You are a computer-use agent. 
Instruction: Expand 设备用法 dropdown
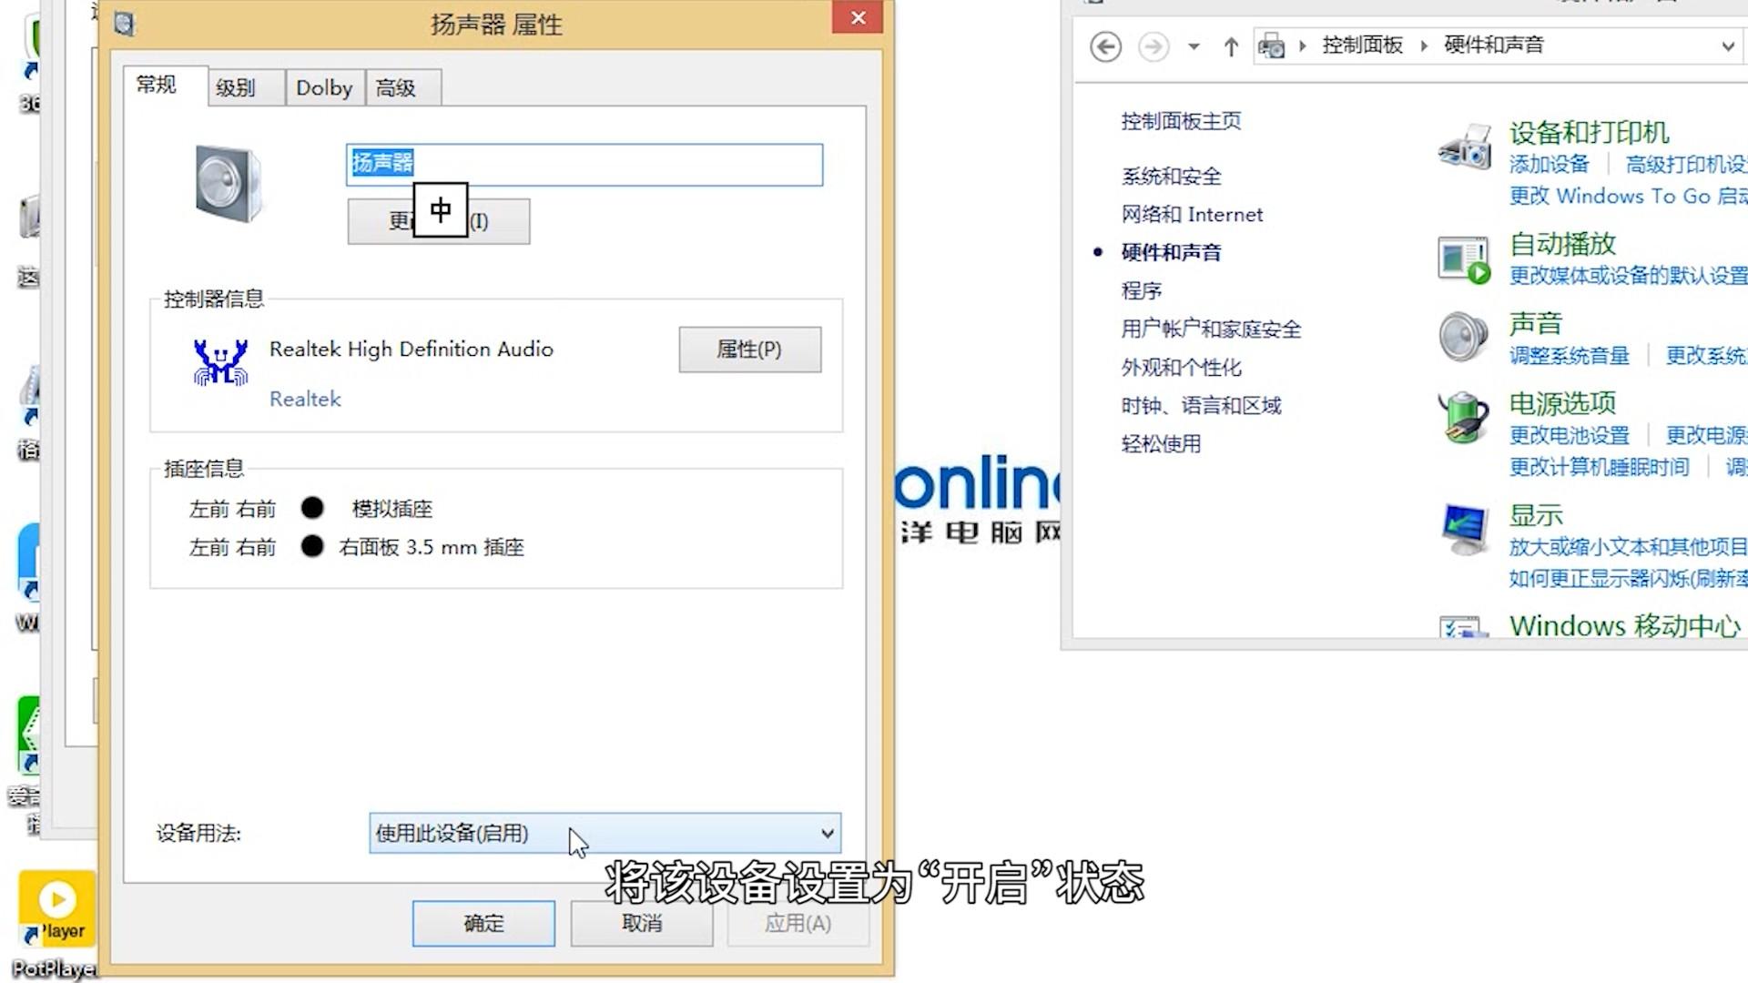tap(605, 833)
